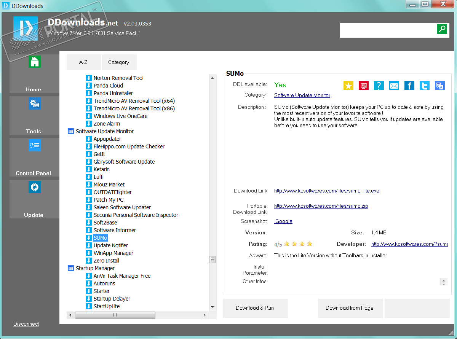457x339 pixels.
Task: Click the tree scroll right arrow
Action: [205, 315]
